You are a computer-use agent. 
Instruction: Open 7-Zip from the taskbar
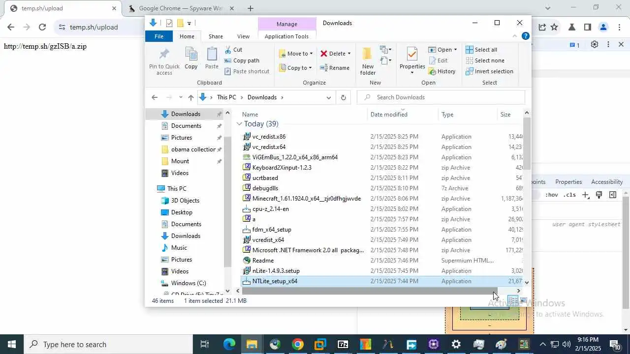coord(343,344)
